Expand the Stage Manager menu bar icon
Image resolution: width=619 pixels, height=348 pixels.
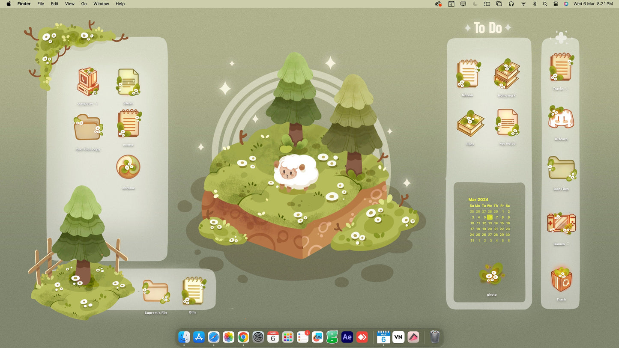[487, 4]
